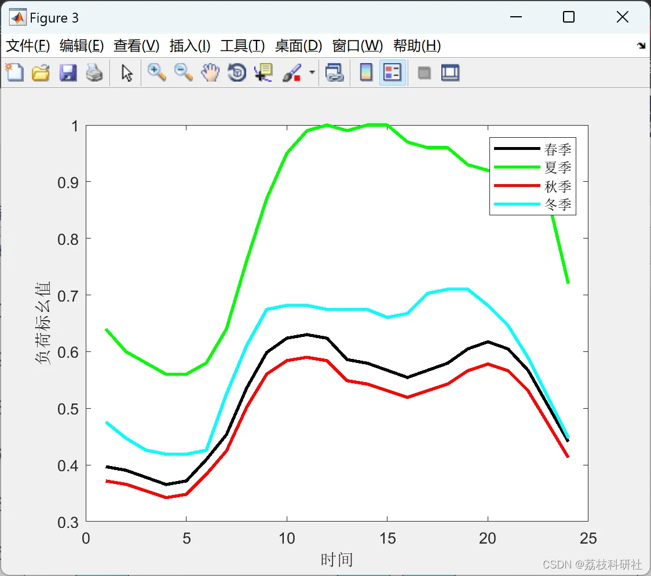Enable the Data Cursor tool

(x=263, y=72)
